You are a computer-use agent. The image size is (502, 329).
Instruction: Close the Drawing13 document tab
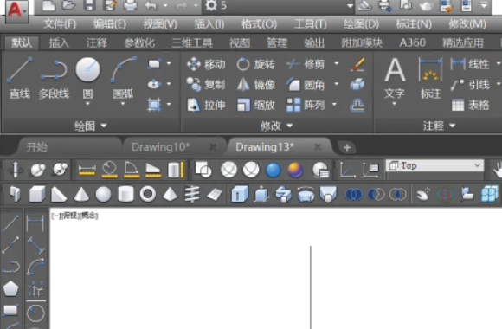tap(318, 147)
